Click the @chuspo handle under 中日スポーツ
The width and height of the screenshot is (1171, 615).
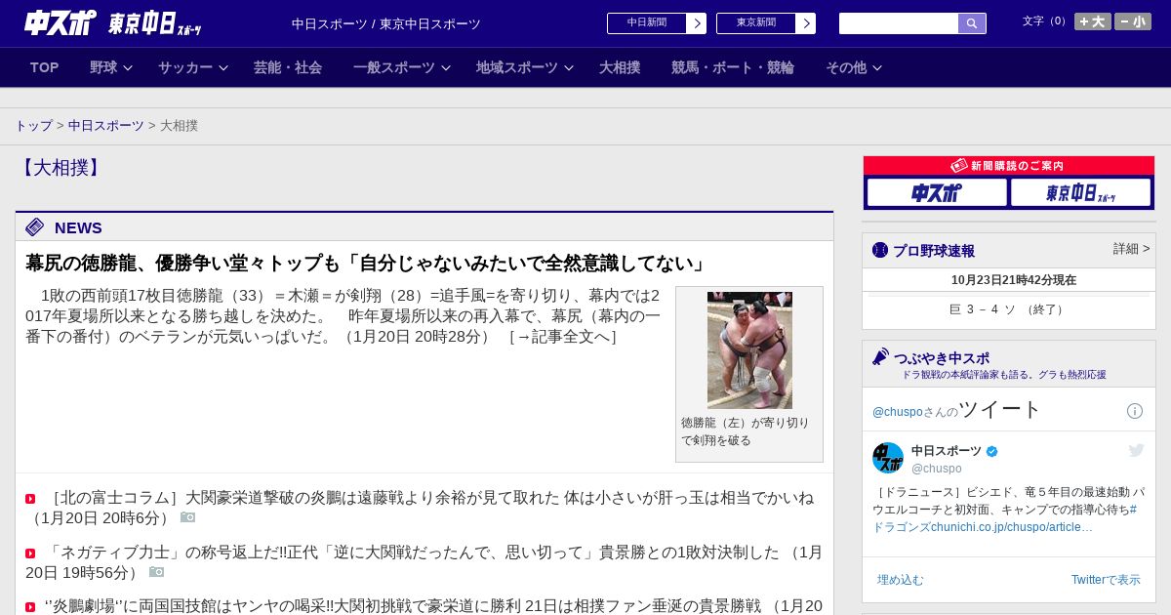(x=937, y=469)
